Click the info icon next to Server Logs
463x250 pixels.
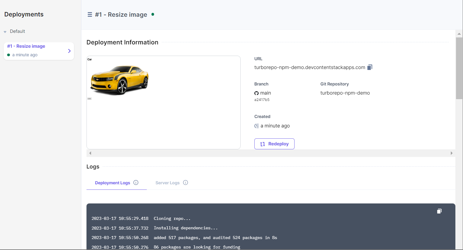[186, 182]
